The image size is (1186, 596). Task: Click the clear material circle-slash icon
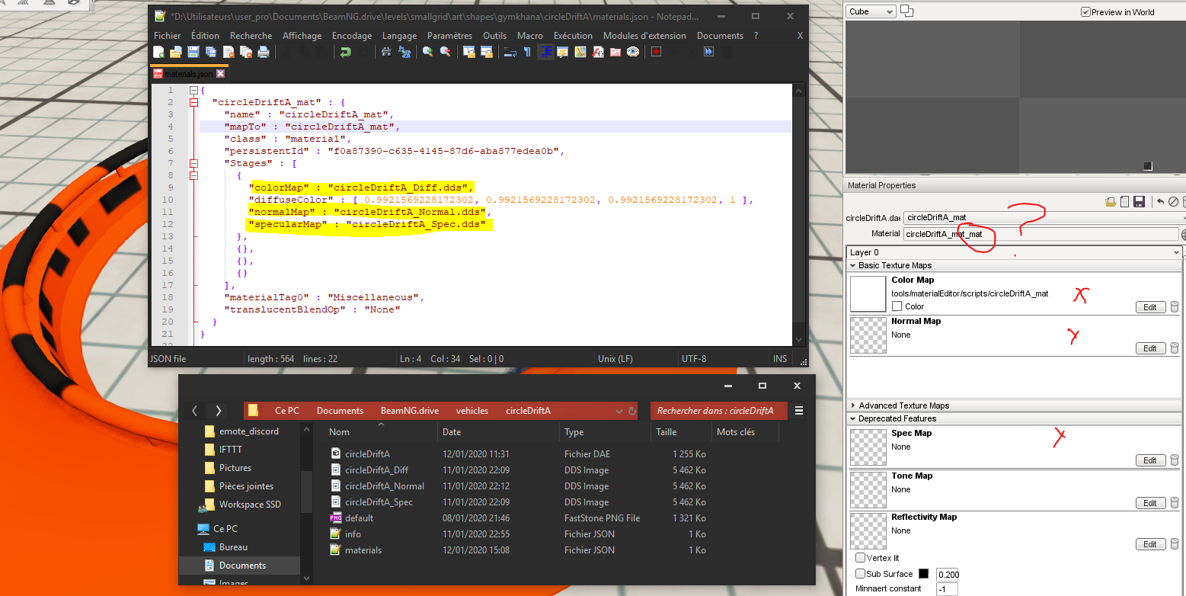point(1173,201)
